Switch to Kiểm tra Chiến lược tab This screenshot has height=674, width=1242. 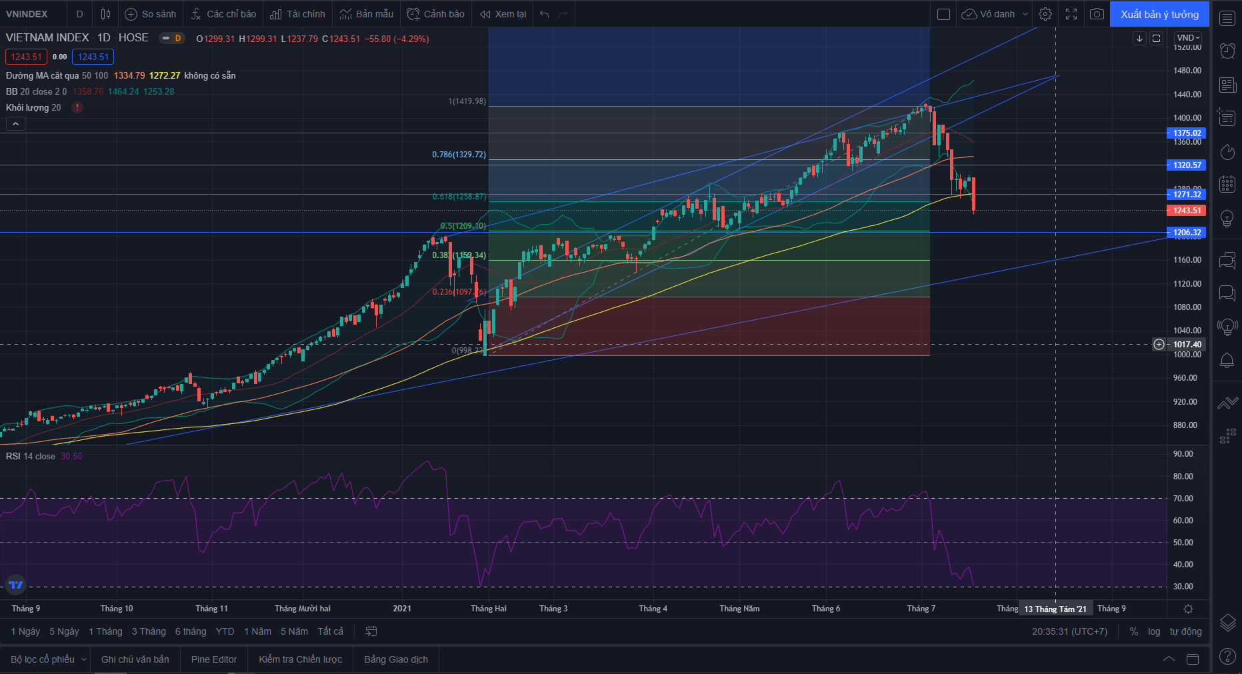click(x=300, y=659)
